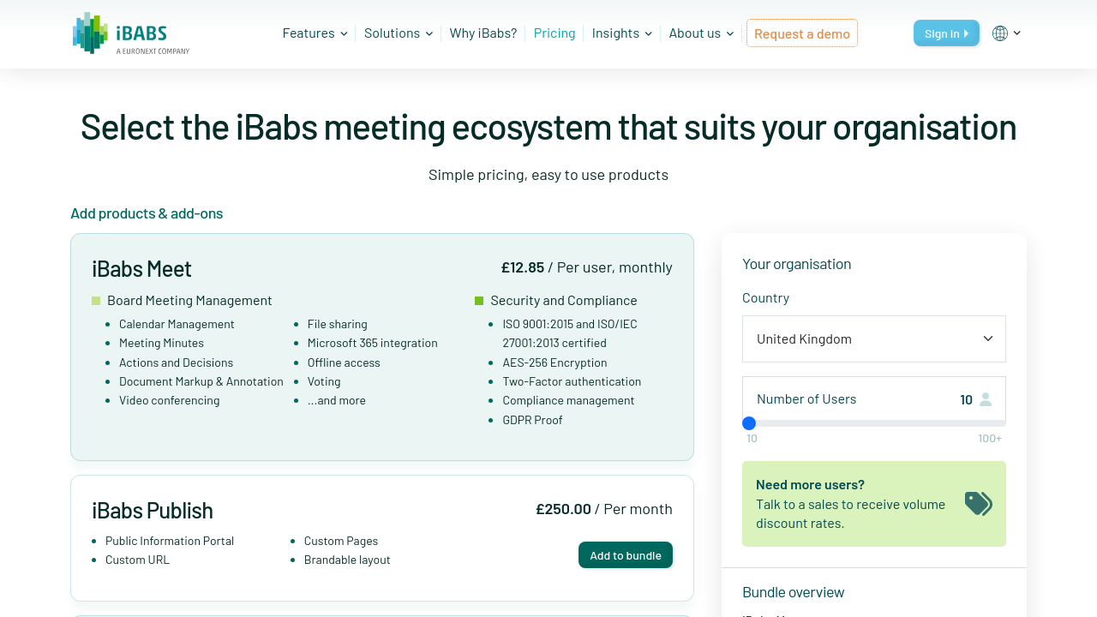Click the user icon beside user count
Screen dimensions: 1097x617
(x=986, y=399)
